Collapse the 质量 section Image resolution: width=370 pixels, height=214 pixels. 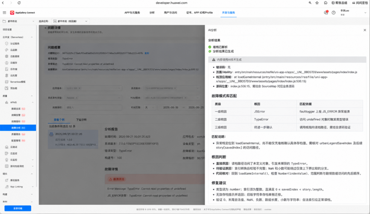pyautogui.click(x=32, y=96)
